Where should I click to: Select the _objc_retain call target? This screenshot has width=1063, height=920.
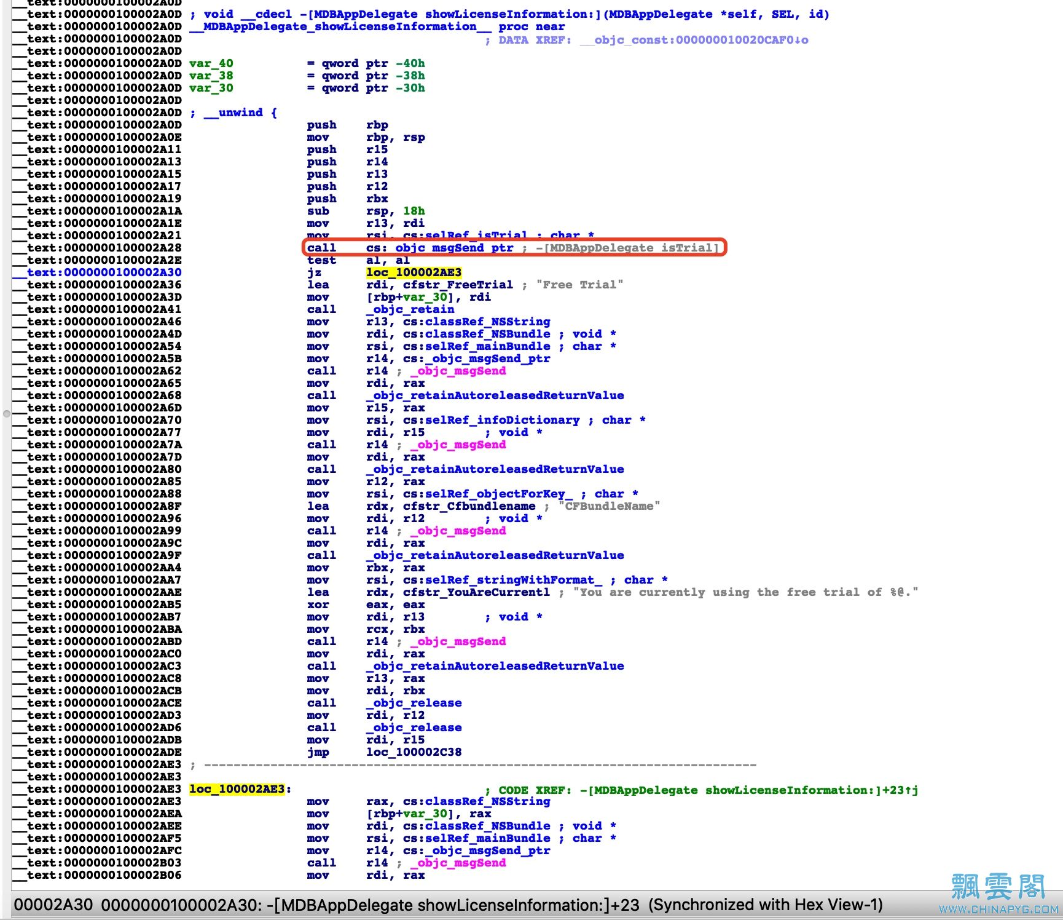pyautogui.click(x=410, y=309)
